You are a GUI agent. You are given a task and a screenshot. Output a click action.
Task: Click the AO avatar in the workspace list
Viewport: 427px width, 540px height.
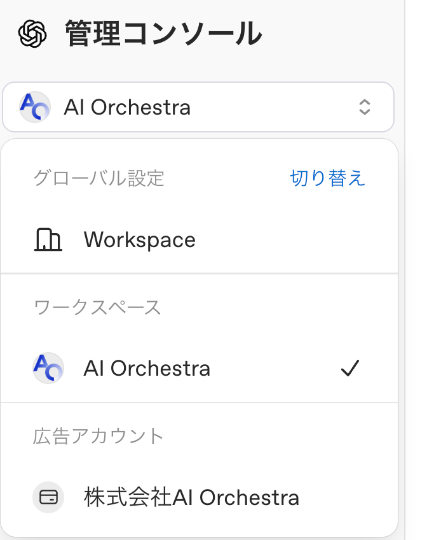pos(48,368)
